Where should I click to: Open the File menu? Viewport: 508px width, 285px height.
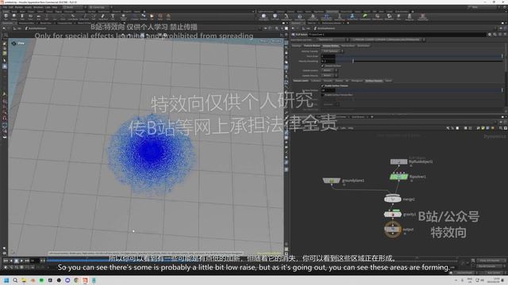coord(5,7)
